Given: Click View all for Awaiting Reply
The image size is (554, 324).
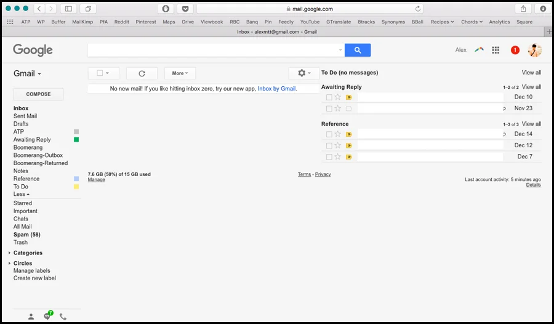Looking at the screenshot, I should 531,87.
